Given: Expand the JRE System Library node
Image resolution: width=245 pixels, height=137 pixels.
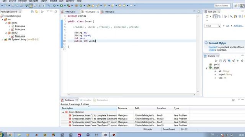Looking at the screenshot, I should (x=2, y=40).
